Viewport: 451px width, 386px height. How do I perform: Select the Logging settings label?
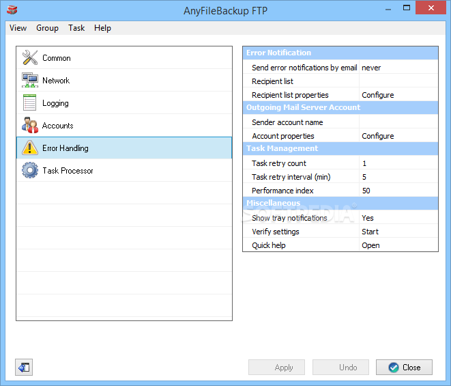55,103
